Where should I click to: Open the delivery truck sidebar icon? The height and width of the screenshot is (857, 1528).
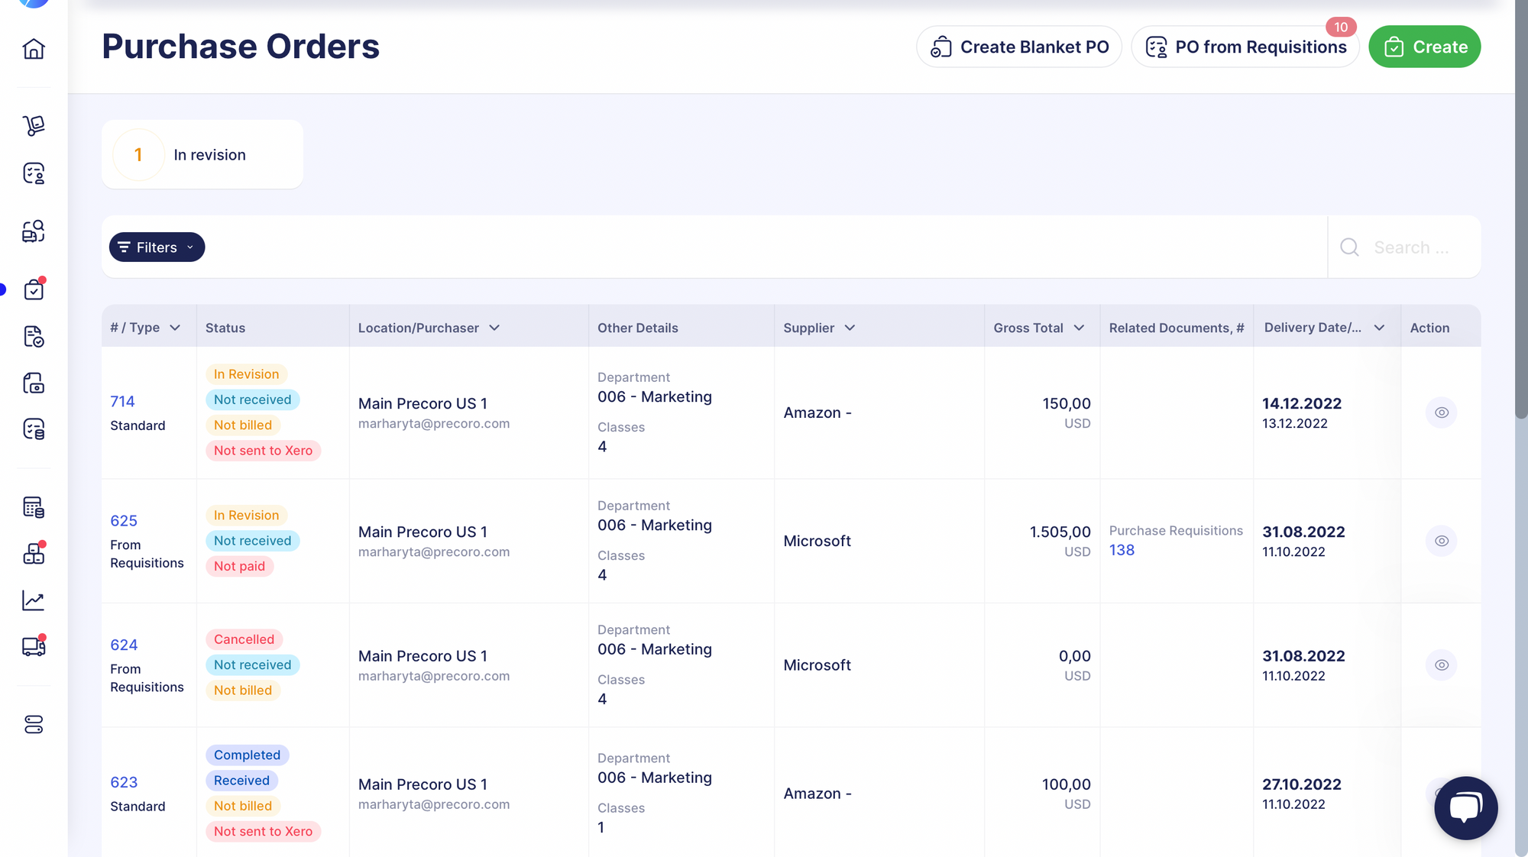tap(34, 646)
